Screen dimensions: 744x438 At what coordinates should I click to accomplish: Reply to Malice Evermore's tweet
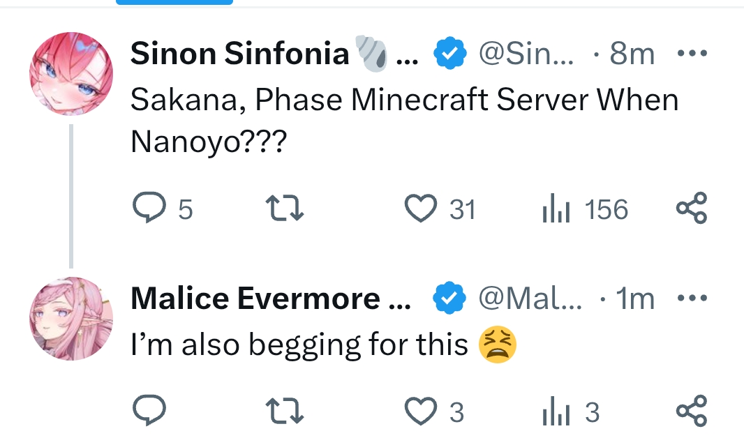pyautogui.click(x=147, y=412)
